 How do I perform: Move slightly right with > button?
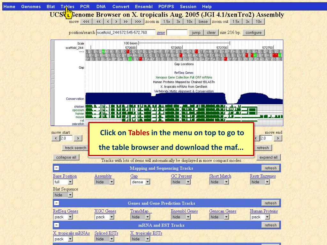pyautogui.click(x=116, y=21)
